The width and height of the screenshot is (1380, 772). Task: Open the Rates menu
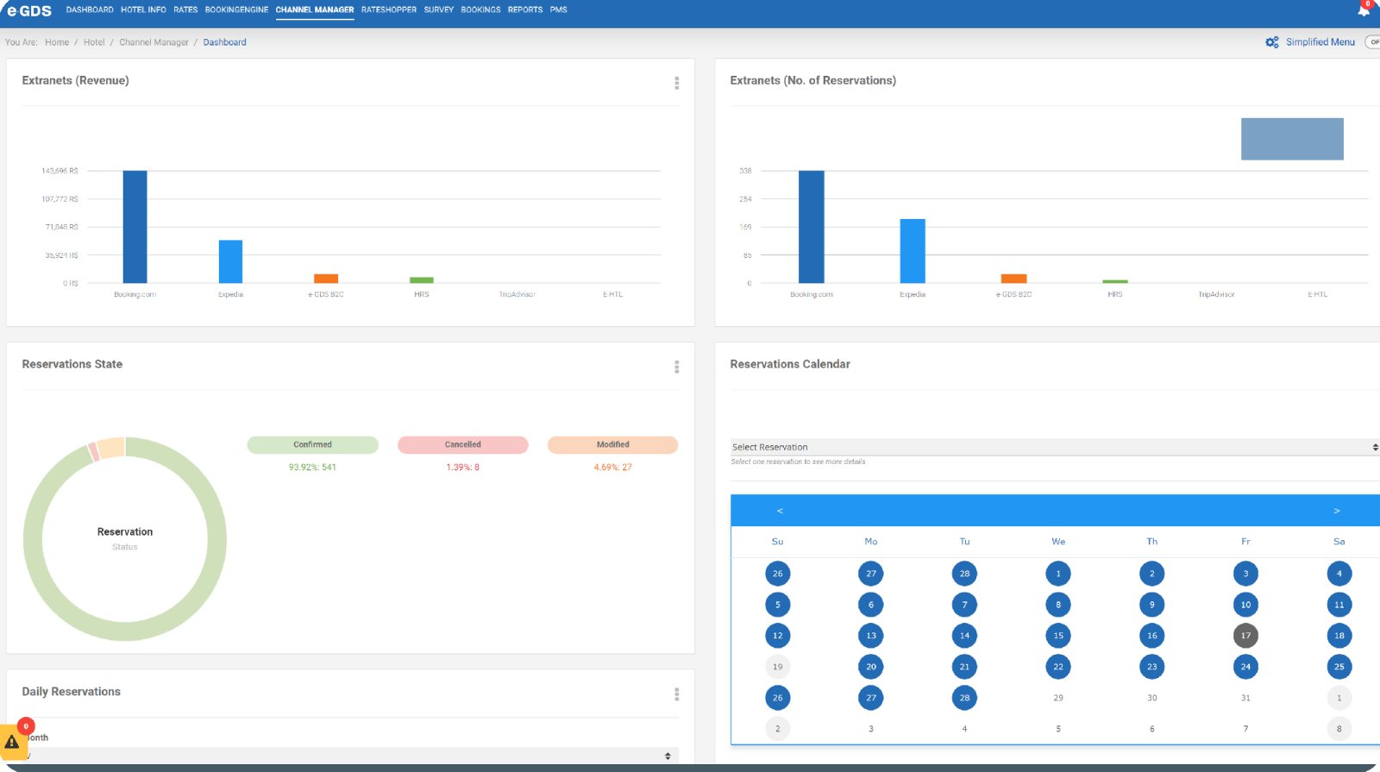coord(185,10)
